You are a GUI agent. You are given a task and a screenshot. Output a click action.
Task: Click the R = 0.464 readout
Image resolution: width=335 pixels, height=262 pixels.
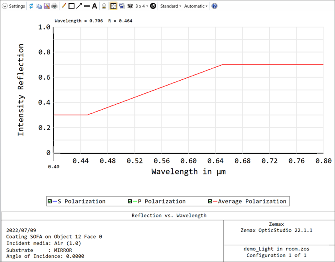120,21
